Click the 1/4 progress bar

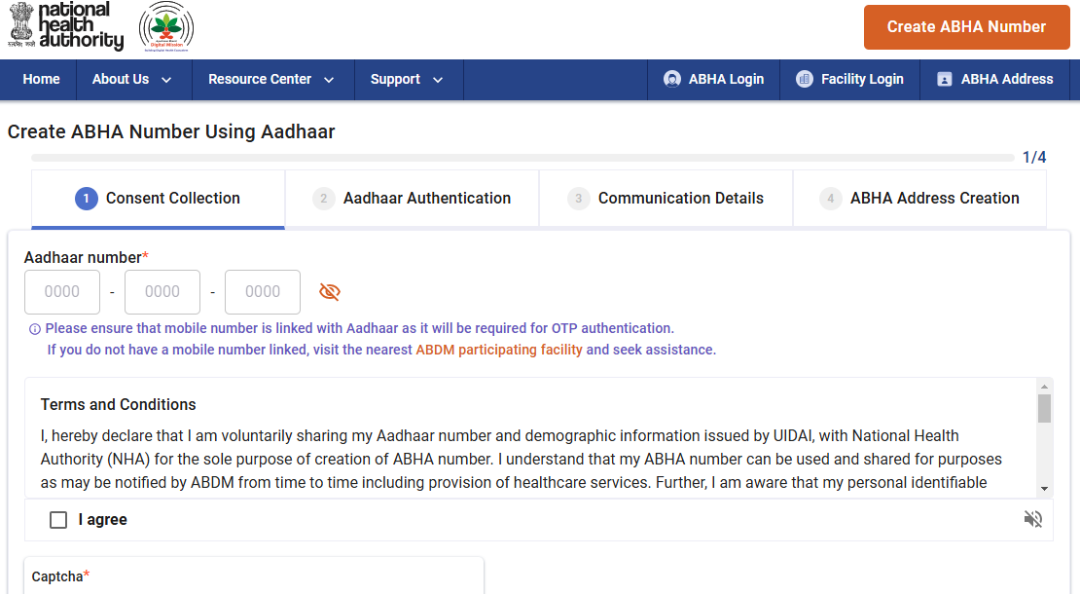point(522,158)
